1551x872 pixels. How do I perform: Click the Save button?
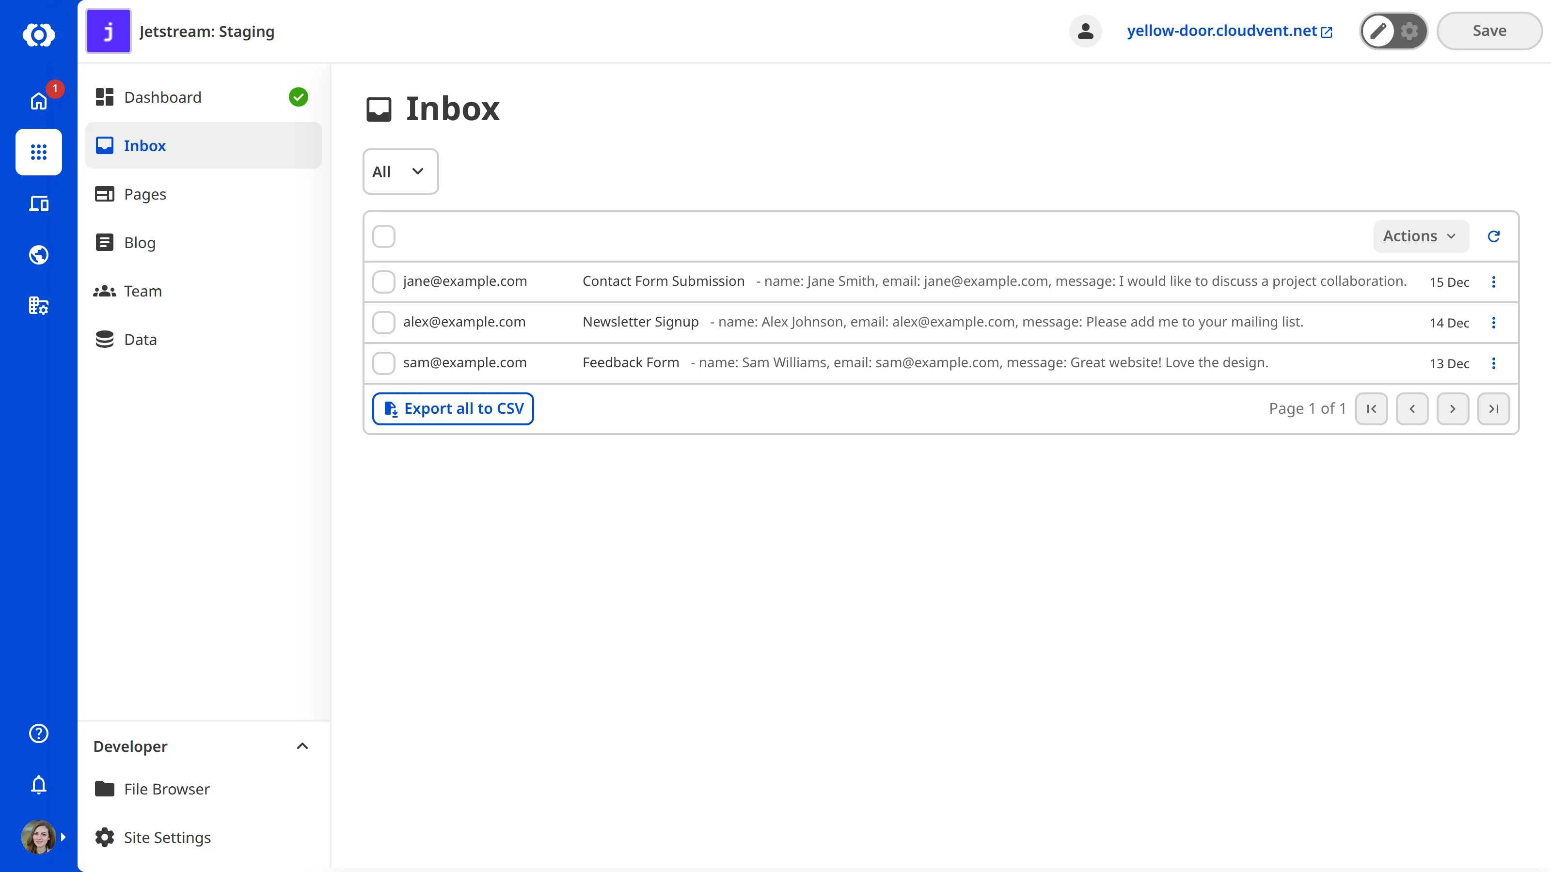point(1489,31)
